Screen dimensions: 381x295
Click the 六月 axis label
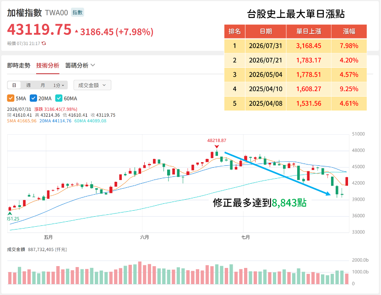[x=144, y=237]
